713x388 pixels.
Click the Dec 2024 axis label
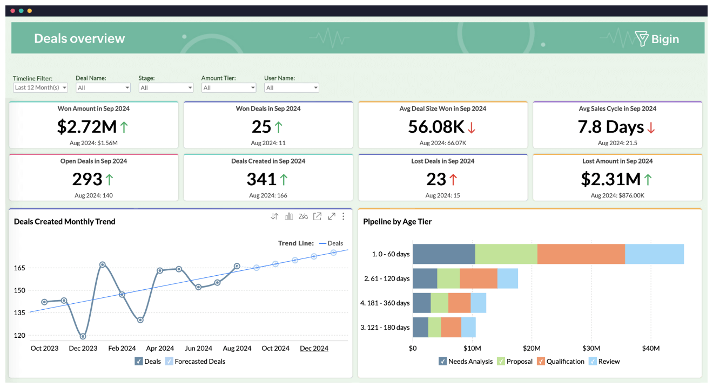(314, 348)
